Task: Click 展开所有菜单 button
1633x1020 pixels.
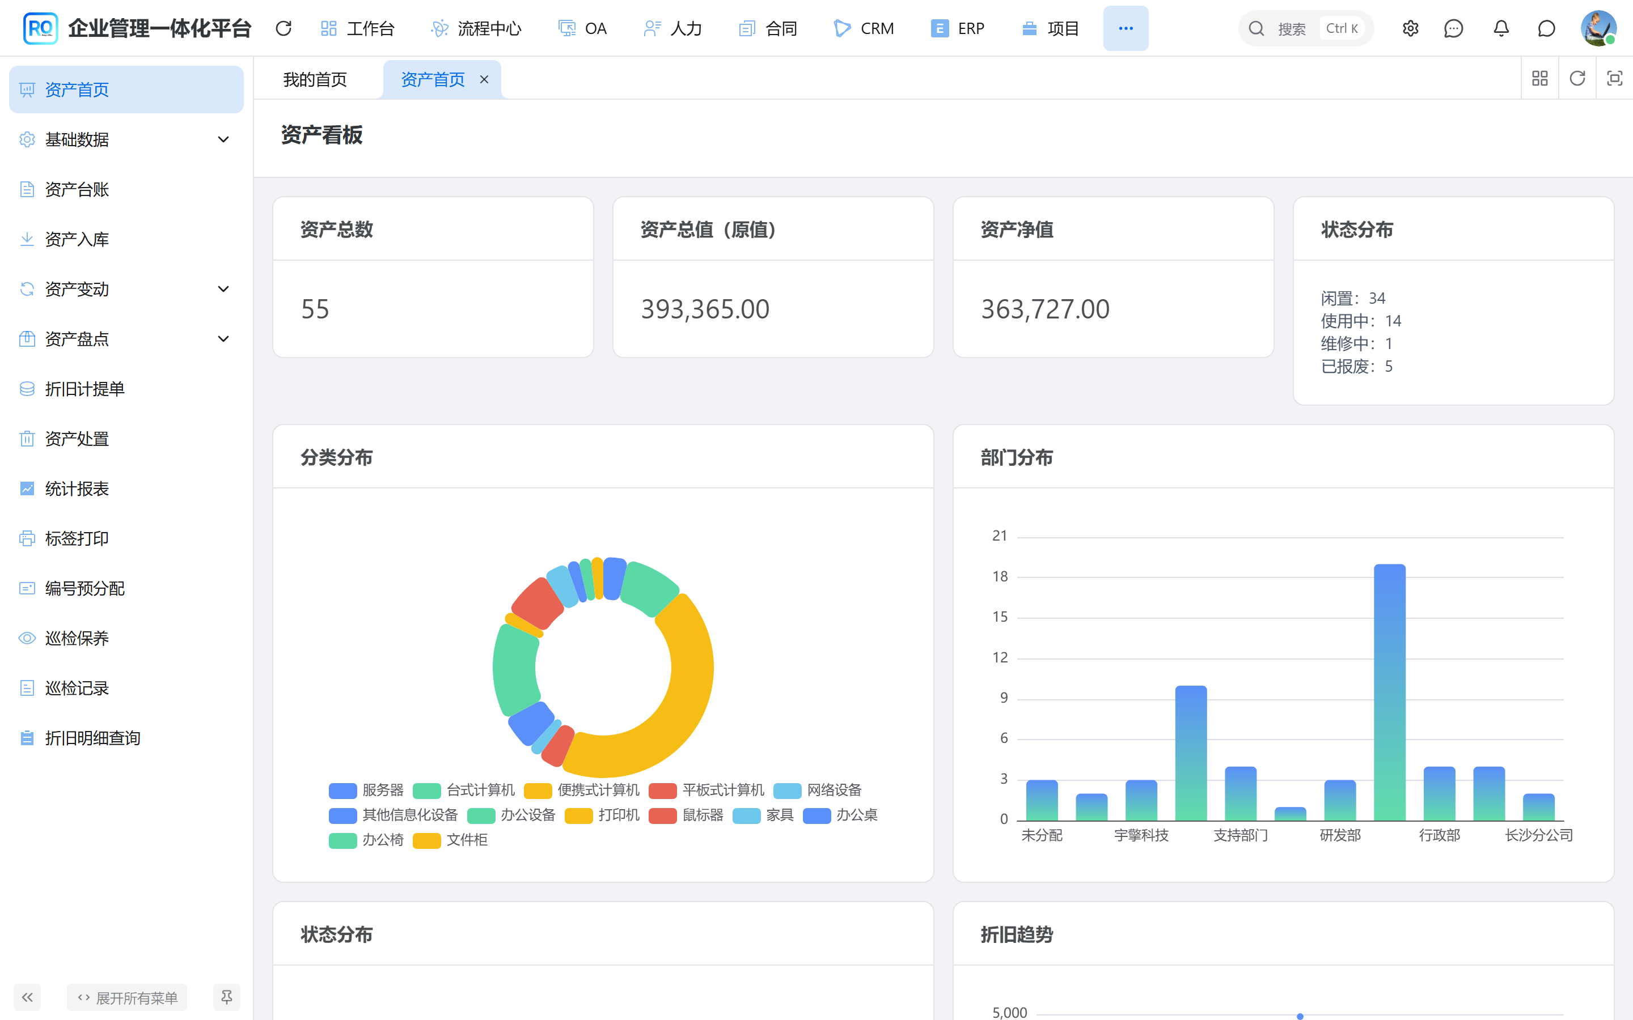Action: click(x=127, y=997)
